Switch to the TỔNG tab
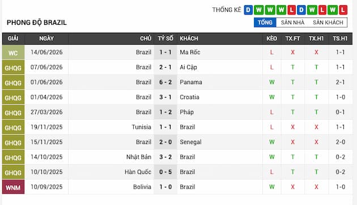Image resolution: width=357 pixels, height=205 pixels. click(x=265, y=23)
